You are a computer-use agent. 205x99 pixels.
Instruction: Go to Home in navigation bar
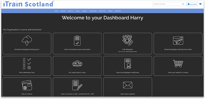(56, 11)
